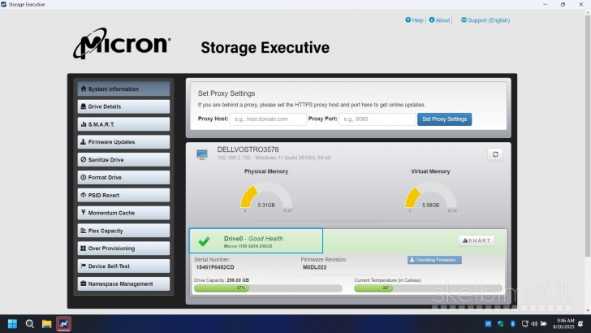Click the Set Proxy Settings button

point(444,119)
